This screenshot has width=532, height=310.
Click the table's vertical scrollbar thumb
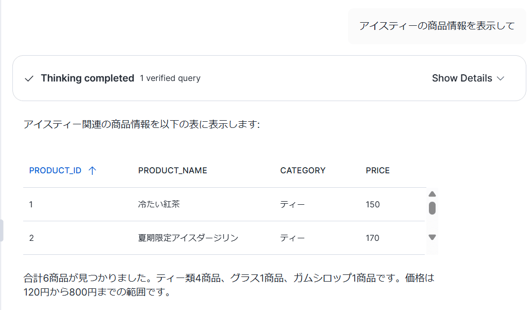[x=433, y=208]
